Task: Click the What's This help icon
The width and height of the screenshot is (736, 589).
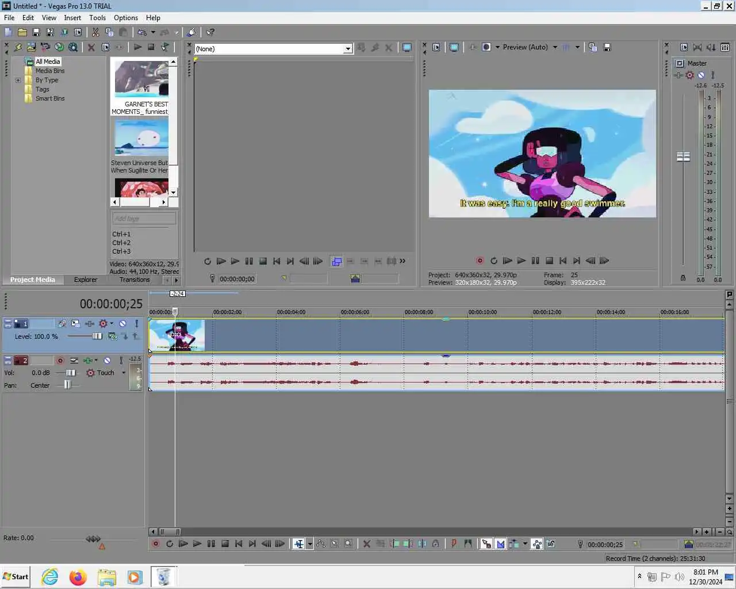Action: 210,32
